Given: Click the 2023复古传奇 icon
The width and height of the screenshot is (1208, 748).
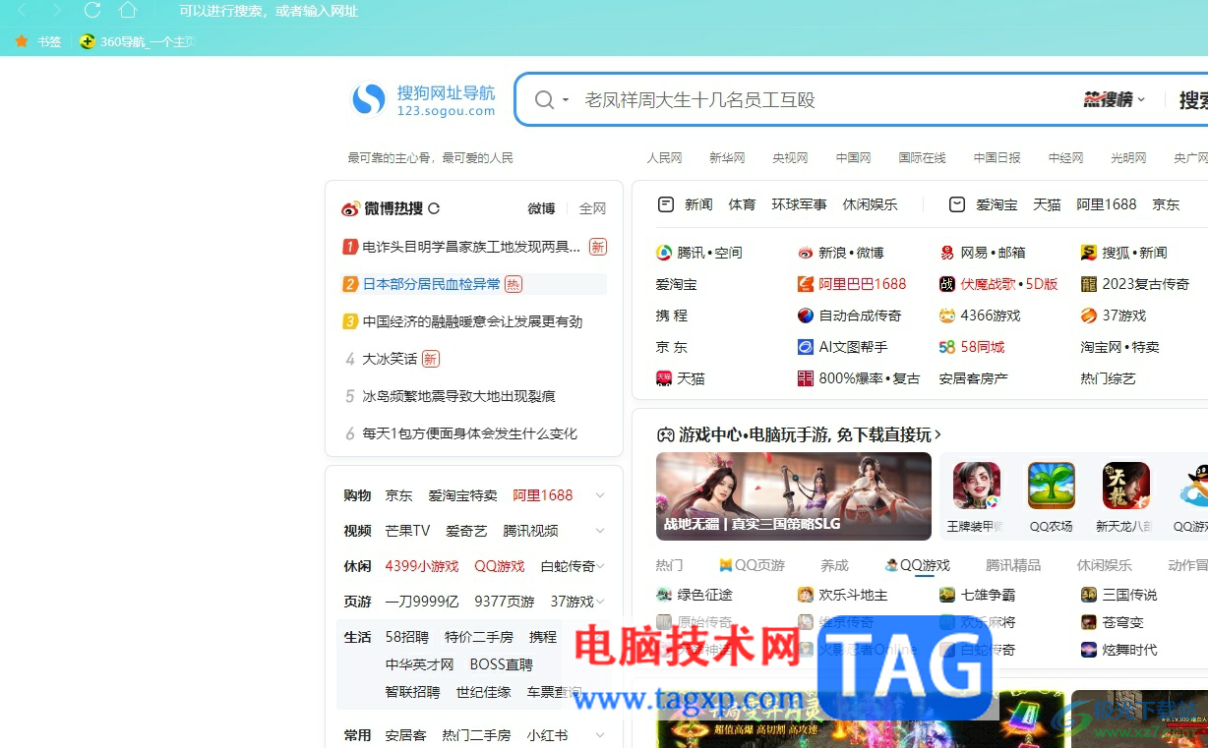Looking at the screenshot, I should tap(1089, 284).
